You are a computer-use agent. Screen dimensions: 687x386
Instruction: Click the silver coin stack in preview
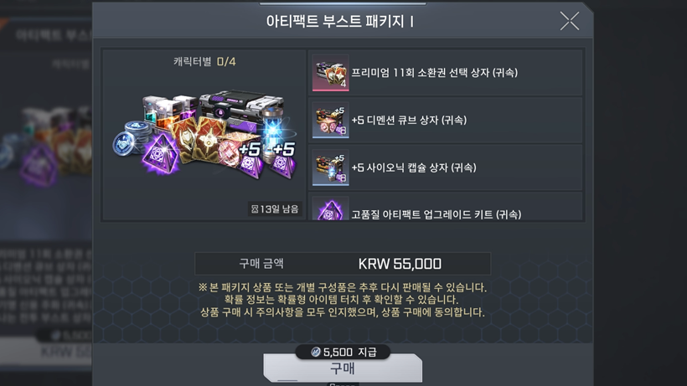pyautogui.click(x=130, y=137)
